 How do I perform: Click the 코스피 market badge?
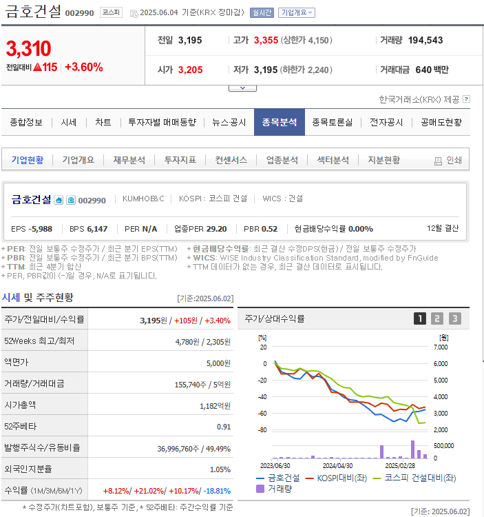point(111,12)
